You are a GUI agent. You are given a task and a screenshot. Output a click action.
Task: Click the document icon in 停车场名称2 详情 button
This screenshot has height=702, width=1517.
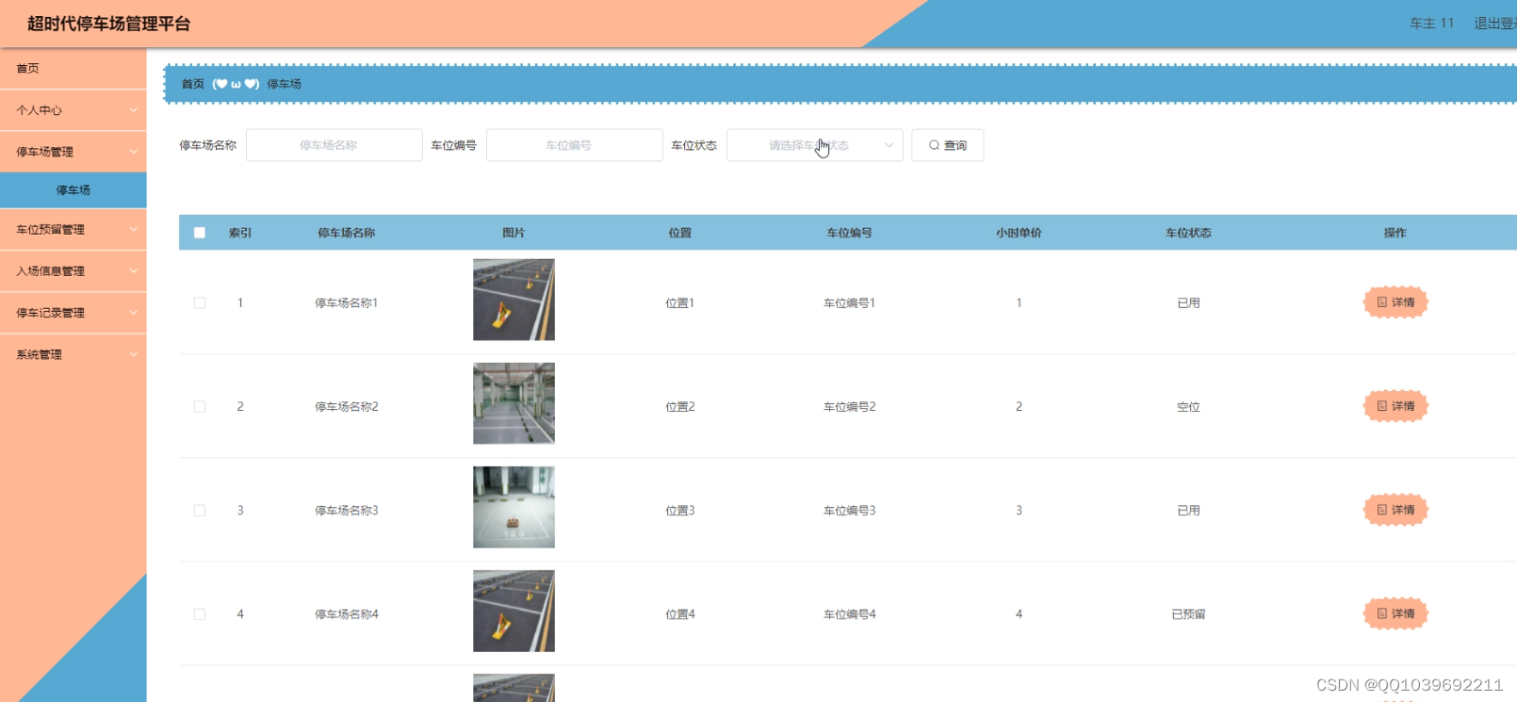point(1382,406)
